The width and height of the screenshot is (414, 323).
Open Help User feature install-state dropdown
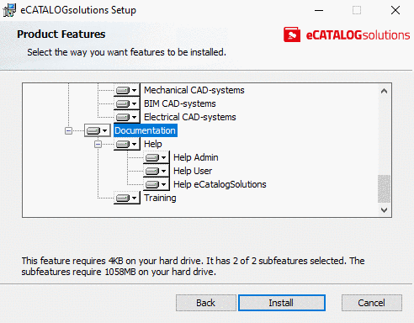click(x=157, y=171)
